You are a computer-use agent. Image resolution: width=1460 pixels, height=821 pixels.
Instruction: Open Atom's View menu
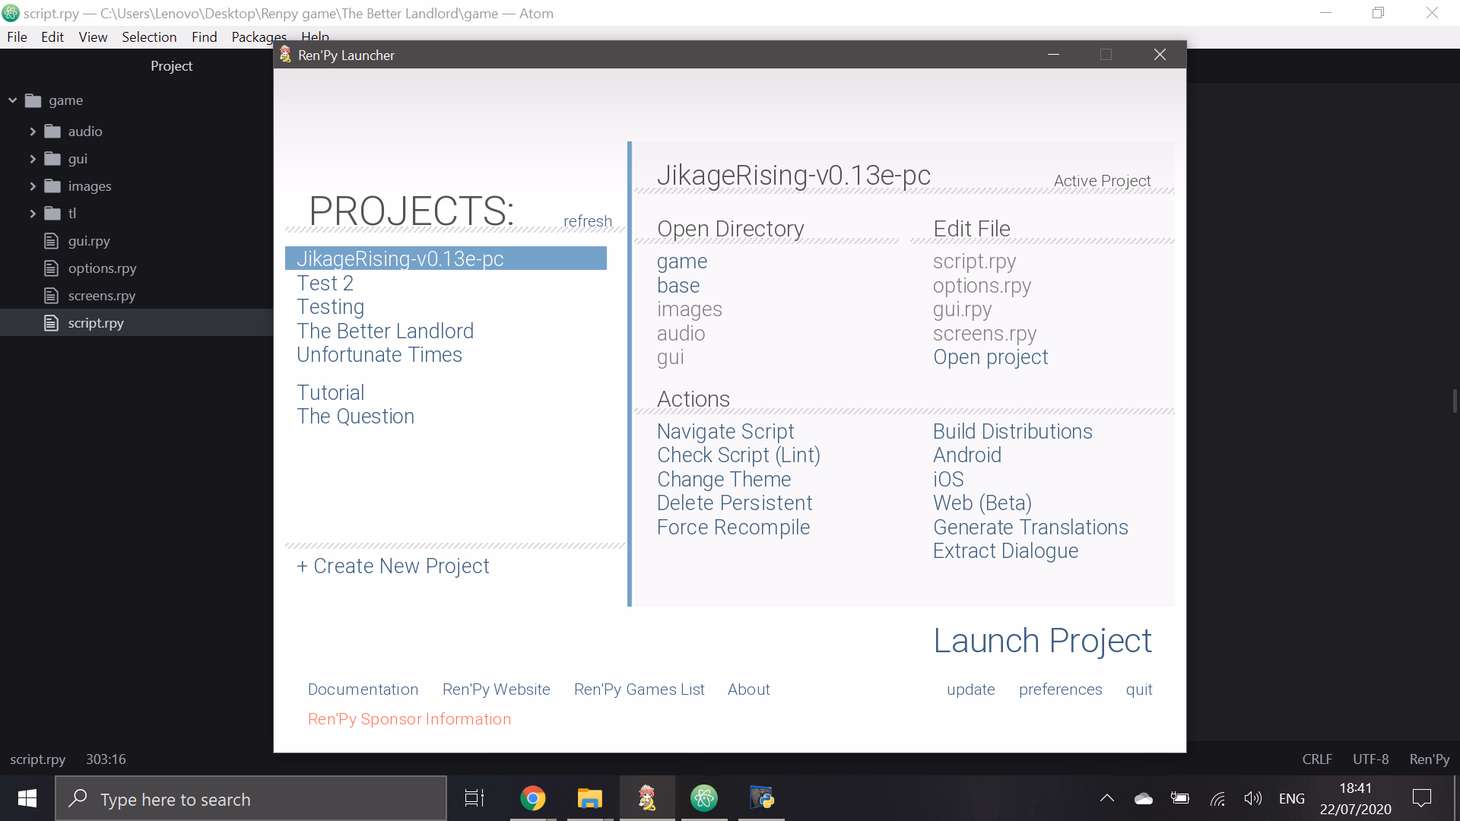pos(93,37)
